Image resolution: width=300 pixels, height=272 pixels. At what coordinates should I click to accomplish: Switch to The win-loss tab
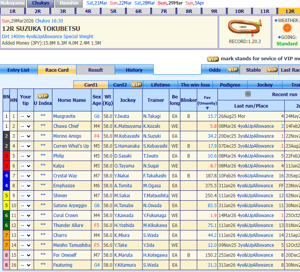point(195,85)
